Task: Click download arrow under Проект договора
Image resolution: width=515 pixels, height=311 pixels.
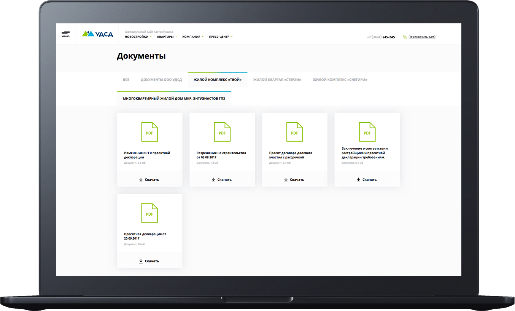Action: click(286, 180)
